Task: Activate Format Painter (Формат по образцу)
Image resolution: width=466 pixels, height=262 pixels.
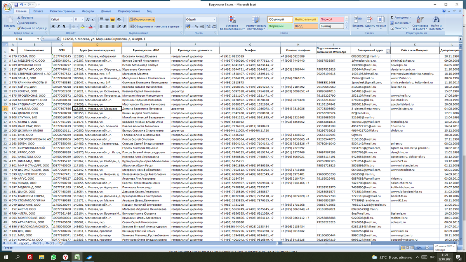Action: click(x=31, y=28)
